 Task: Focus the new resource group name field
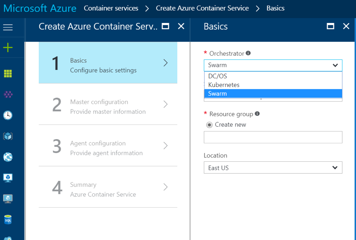273,137
